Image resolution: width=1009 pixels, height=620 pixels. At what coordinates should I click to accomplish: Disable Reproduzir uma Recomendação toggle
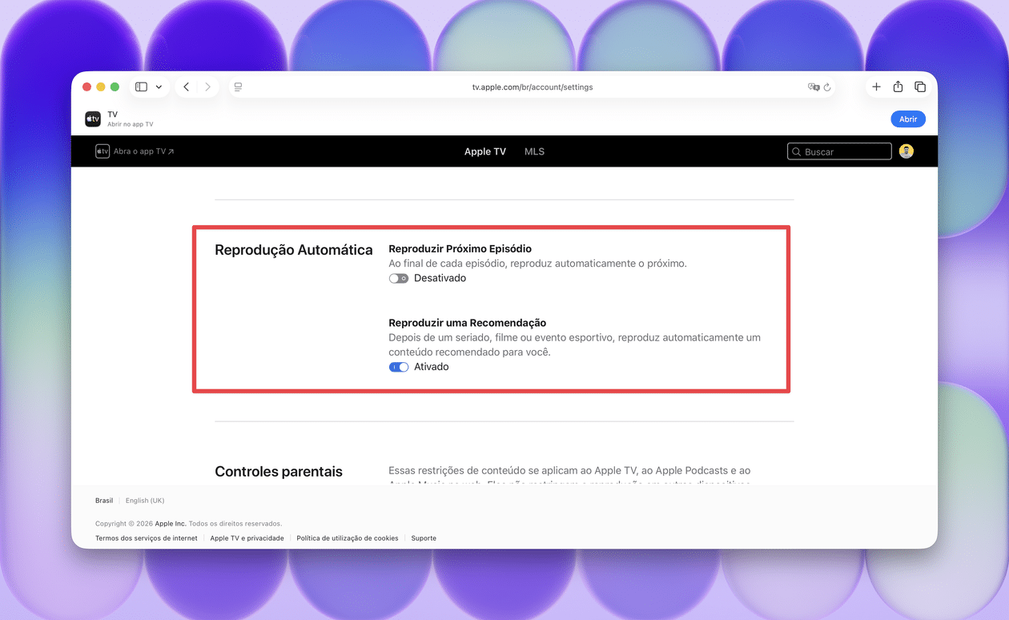pyautogui.click(x=399, y=367)
